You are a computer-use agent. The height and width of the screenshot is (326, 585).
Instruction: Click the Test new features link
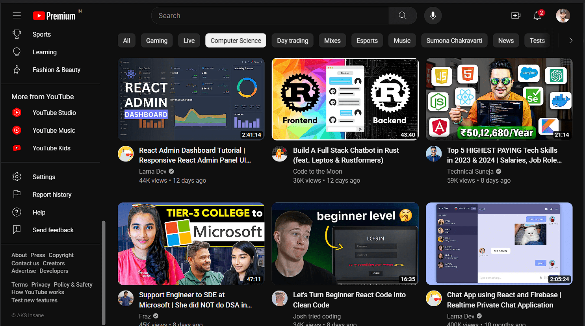[x=34, y=300]
